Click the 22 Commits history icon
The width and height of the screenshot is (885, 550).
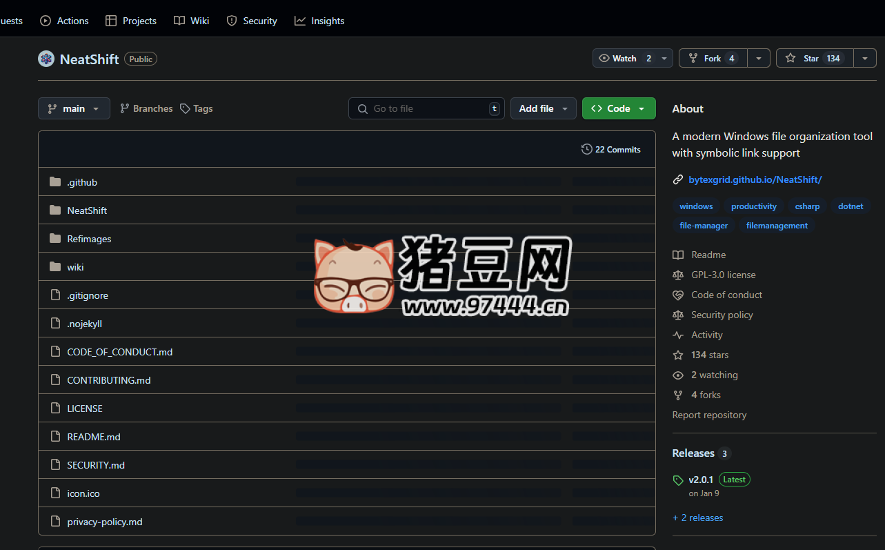click(x=587, y=149)
